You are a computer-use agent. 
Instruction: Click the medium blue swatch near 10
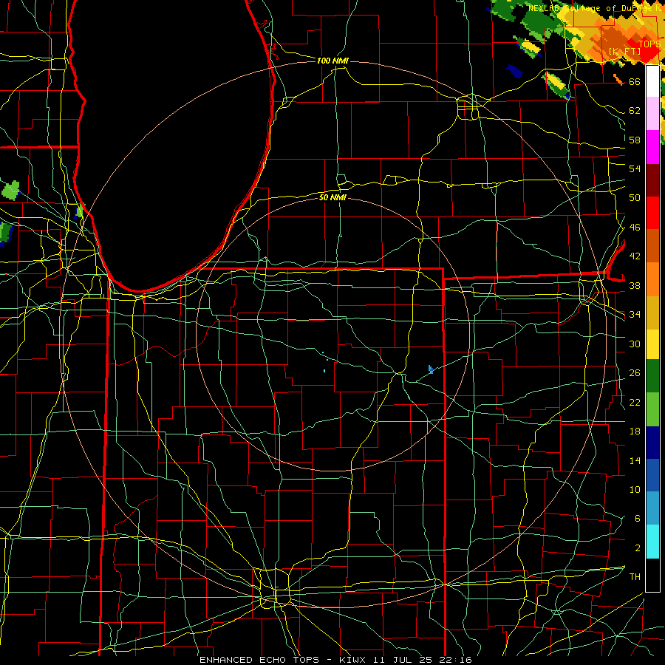coord(652,475)
